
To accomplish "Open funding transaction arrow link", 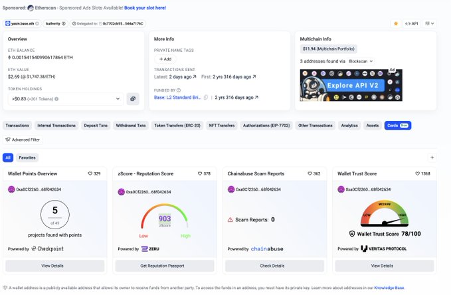I will (256, 98).
